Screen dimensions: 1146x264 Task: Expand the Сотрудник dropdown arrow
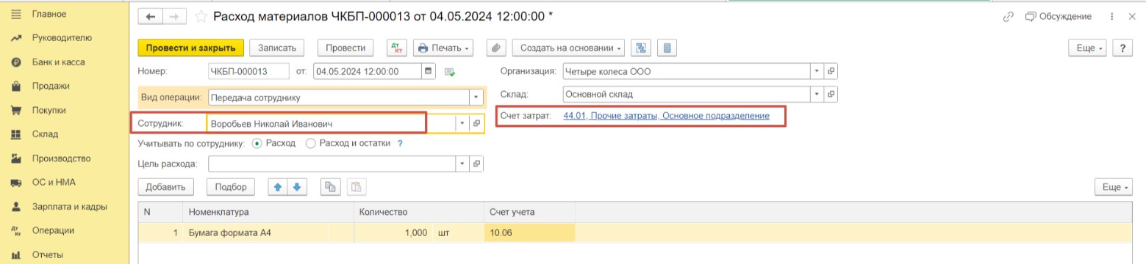point(462,124)
